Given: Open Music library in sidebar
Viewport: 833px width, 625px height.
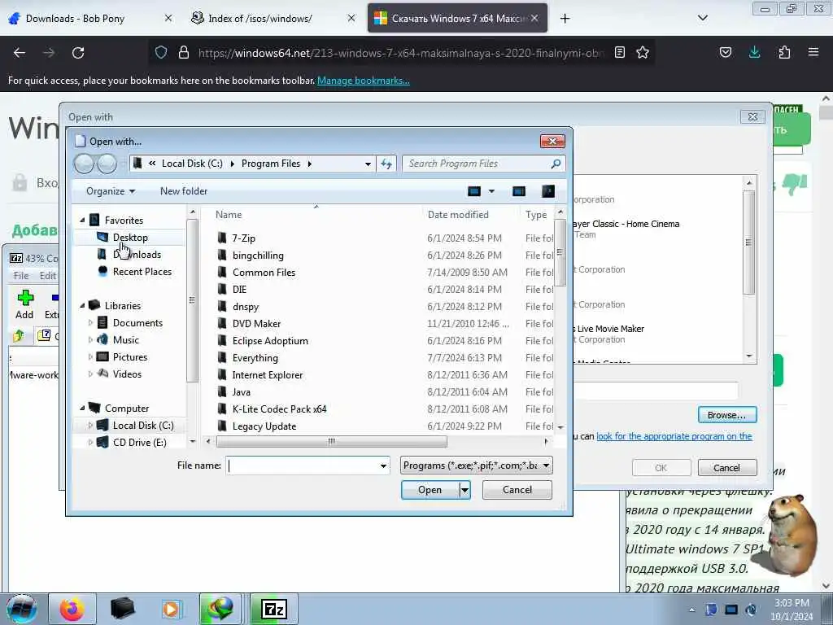Looking at the screenshot, I should pyautogui.click(x=125, y=339).
